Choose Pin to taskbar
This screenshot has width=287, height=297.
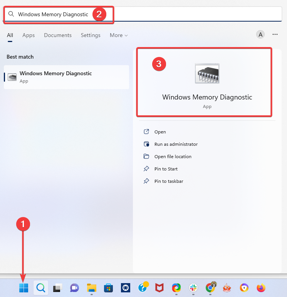coord(169,181)
